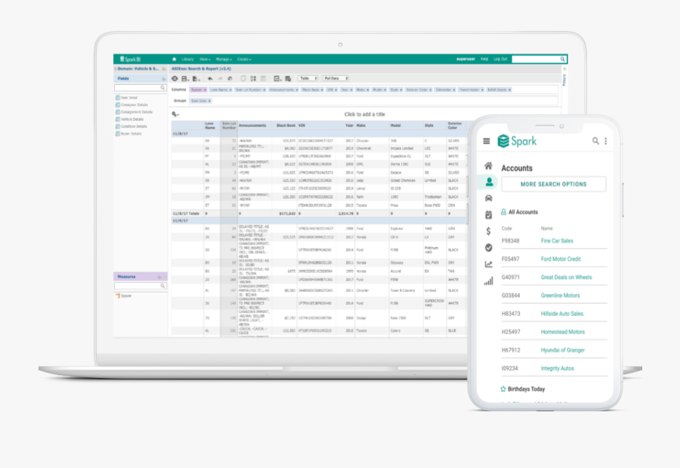The image size is (680, 468).
Task: Open the hamburger menu in Spark mobile app
Action: tap(487, 141)
